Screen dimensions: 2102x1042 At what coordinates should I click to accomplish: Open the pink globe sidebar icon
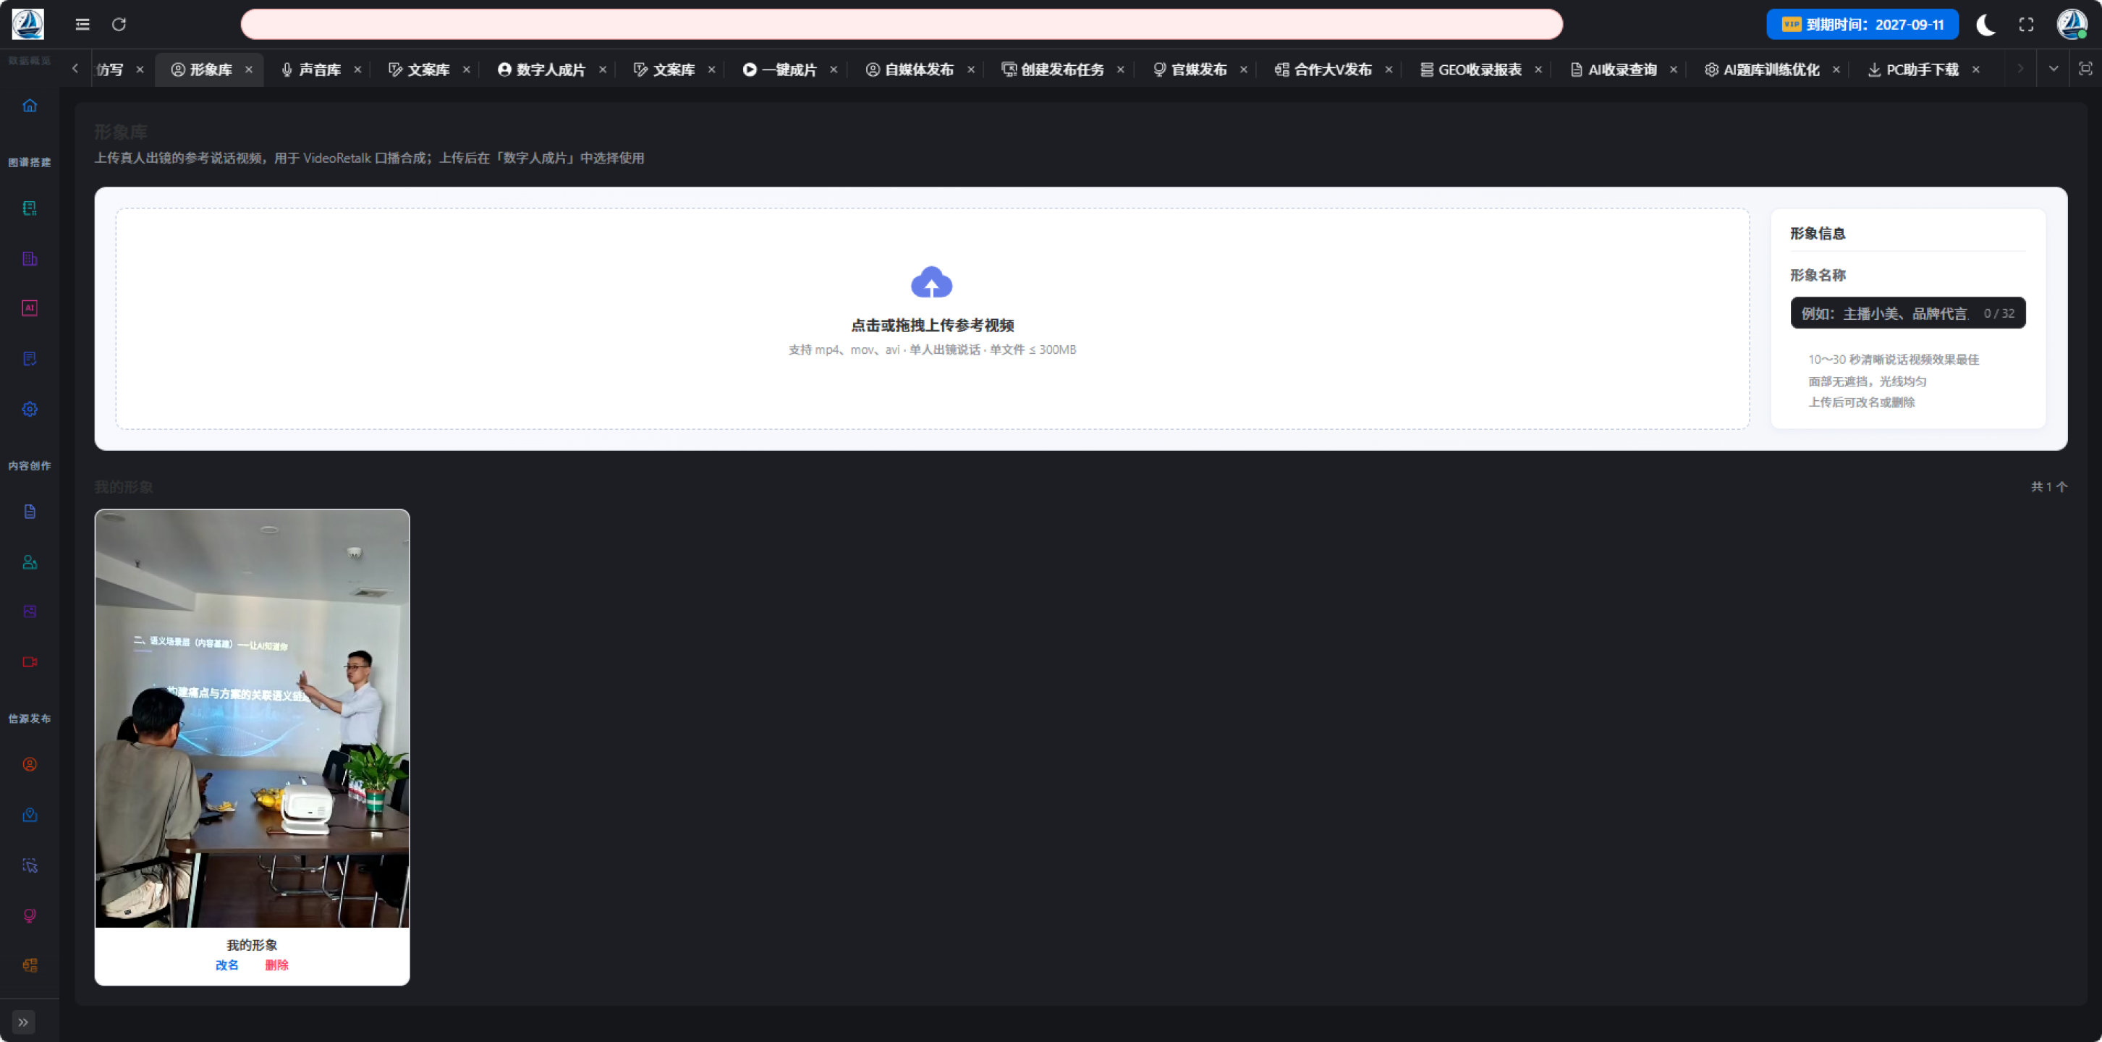click(30, 915)
